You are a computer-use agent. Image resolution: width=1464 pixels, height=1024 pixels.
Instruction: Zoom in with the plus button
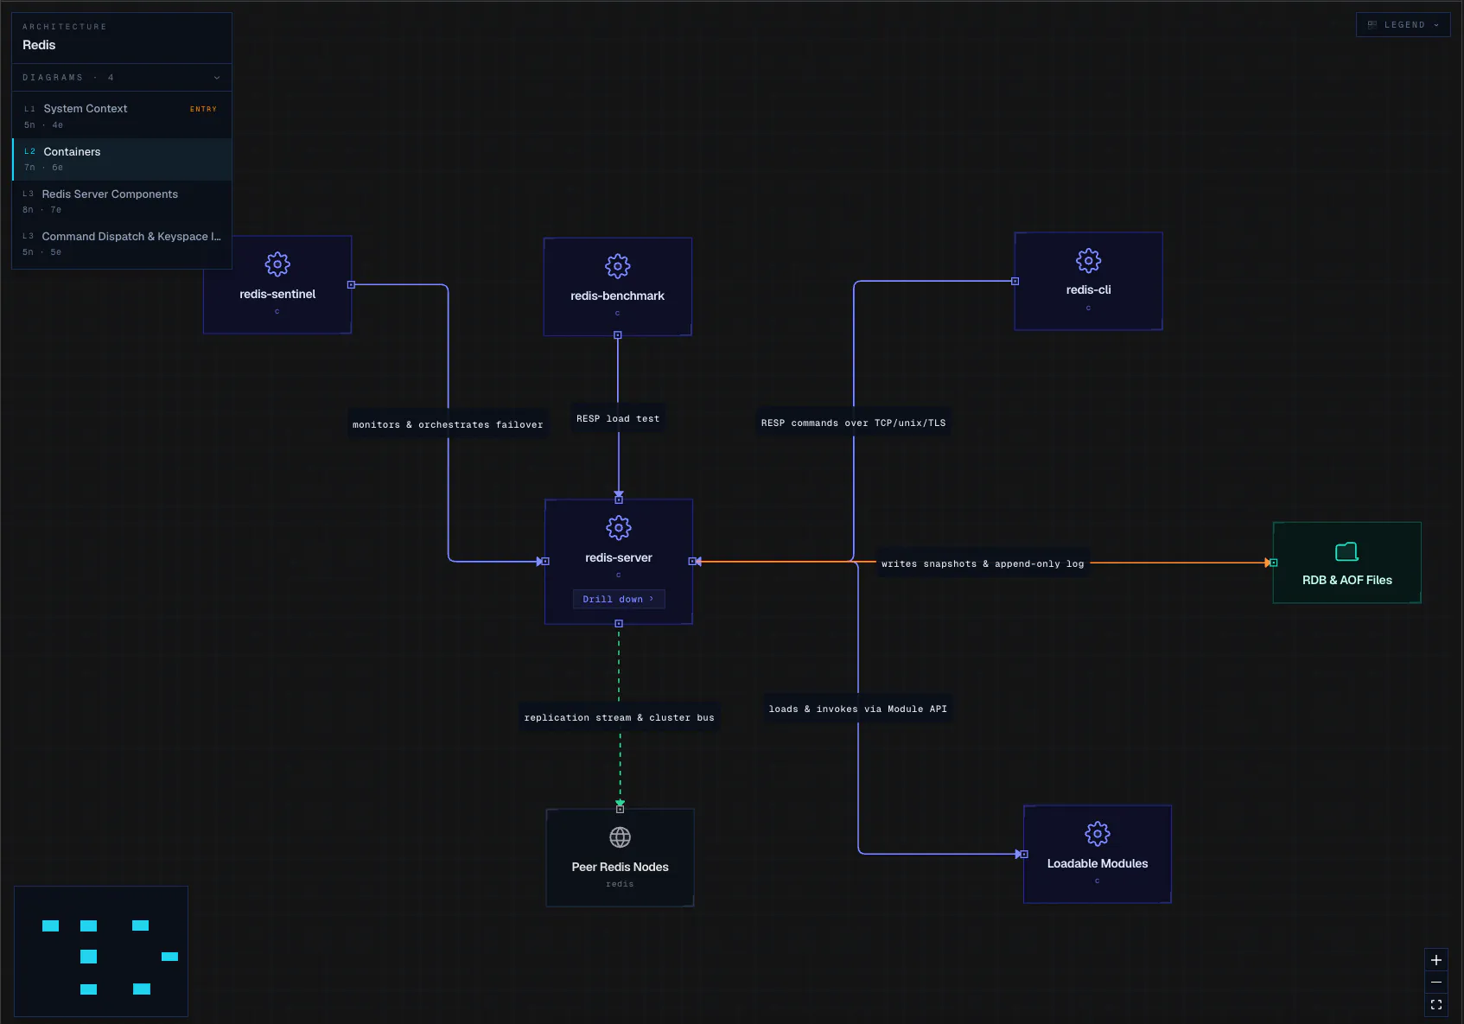click(x=1436, y=960)
